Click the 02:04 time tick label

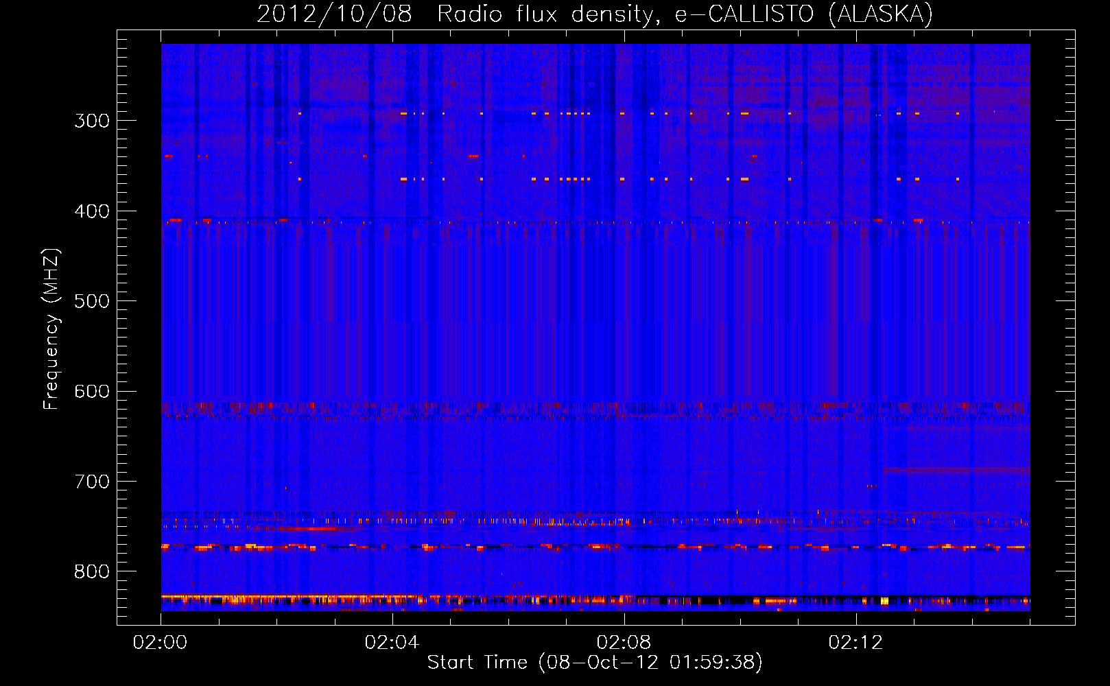click(392, 643)
